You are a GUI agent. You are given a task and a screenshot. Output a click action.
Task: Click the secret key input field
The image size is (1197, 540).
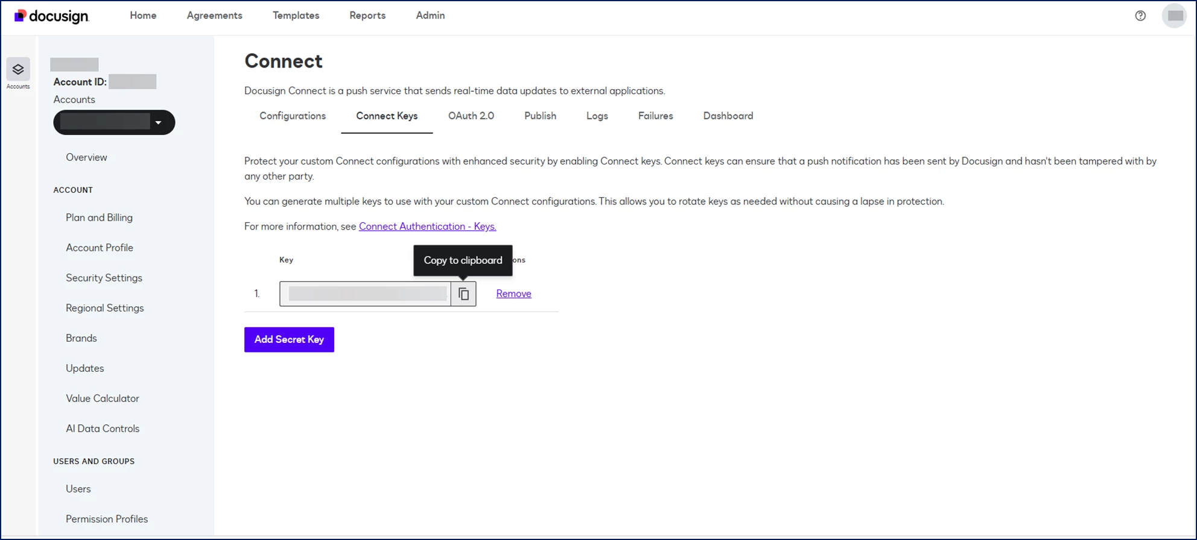tap(365, 294)
